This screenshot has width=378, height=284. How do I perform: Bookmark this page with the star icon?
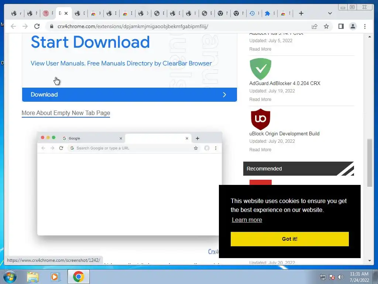(326, 26)
